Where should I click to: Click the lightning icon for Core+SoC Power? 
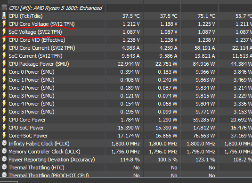[4, 136]
